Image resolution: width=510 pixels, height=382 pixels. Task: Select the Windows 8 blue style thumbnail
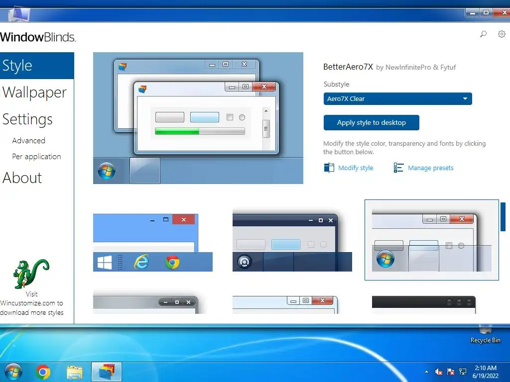click(x=152, y=242)
